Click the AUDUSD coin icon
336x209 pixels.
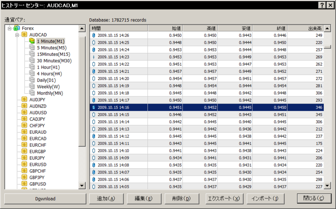click(x=24, y=112)
